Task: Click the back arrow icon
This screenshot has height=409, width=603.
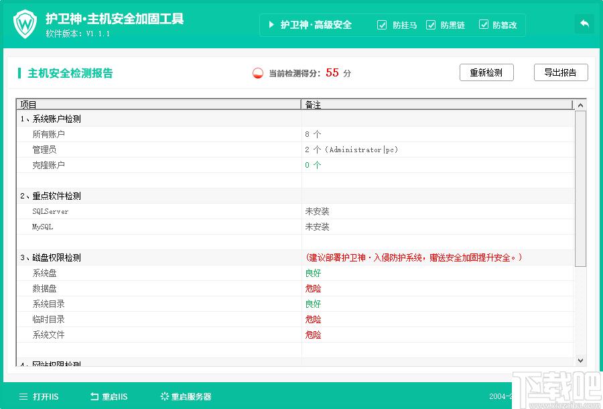Action: pyautogui.click(x=584, y=24)
